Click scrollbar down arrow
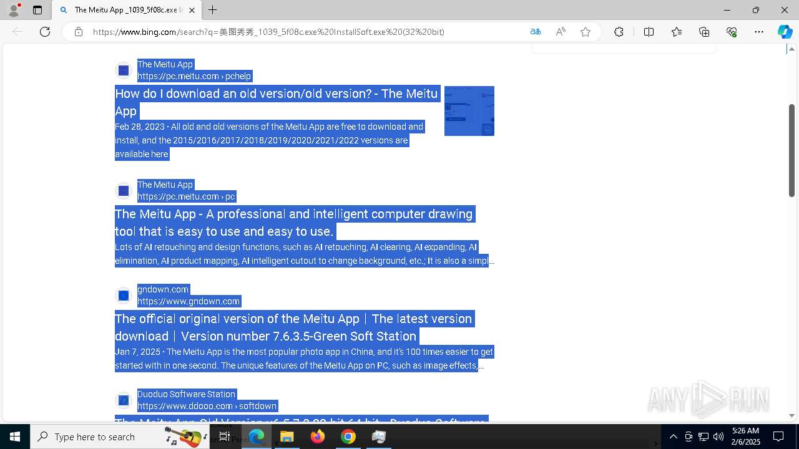The height and width of the screenshot is (449, 799). [792, 415]
